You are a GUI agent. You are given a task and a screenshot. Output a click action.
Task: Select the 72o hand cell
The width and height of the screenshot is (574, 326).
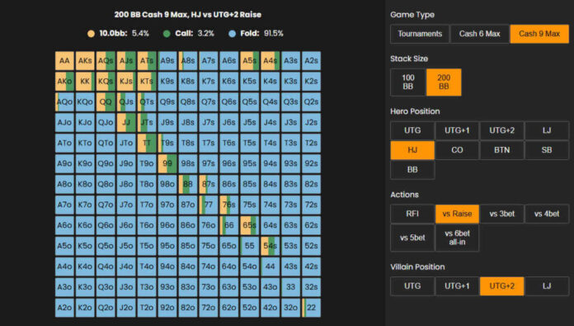point(209,307)
